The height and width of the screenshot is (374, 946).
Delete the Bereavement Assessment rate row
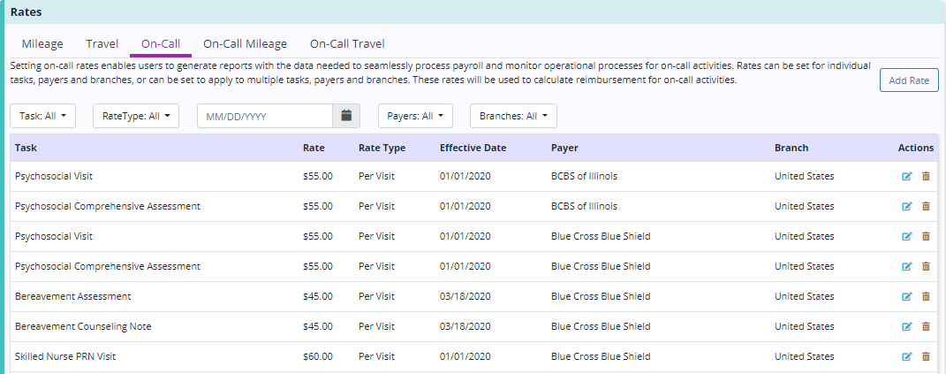coord(926,297)
